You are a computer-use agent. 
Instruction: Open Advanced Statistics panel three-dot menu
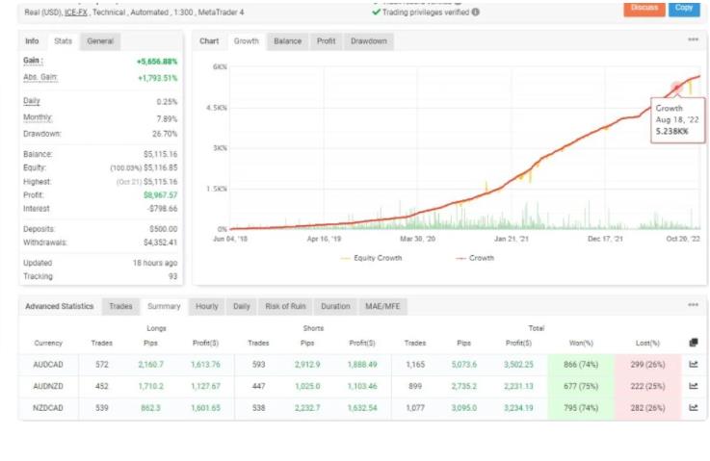693,305
